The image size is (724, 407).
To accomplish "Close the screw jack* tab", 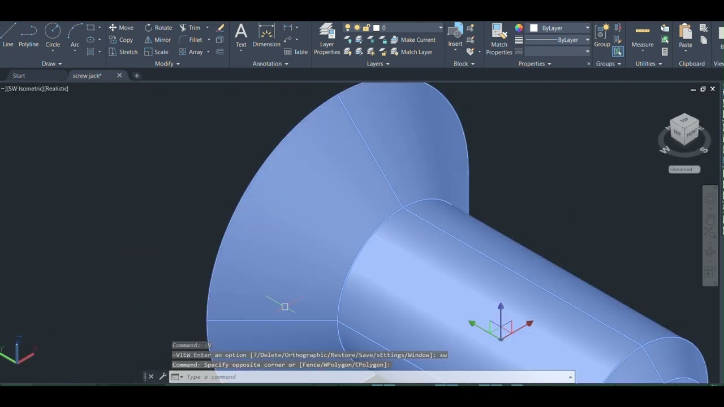I will (x=119, y=75).
